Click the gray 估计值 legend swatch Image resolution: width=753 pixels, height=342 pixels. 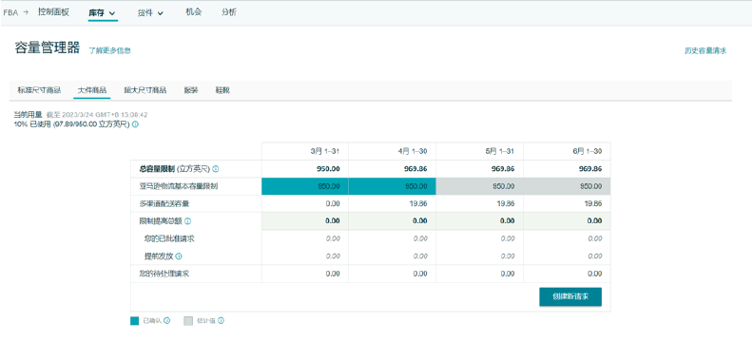tap(188, 321)
